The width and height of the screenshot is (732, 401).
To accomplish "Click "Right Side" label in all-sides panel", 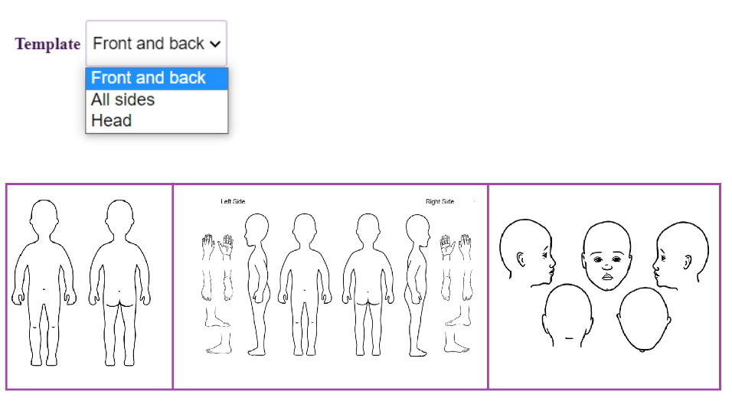I will click(440, 201).
